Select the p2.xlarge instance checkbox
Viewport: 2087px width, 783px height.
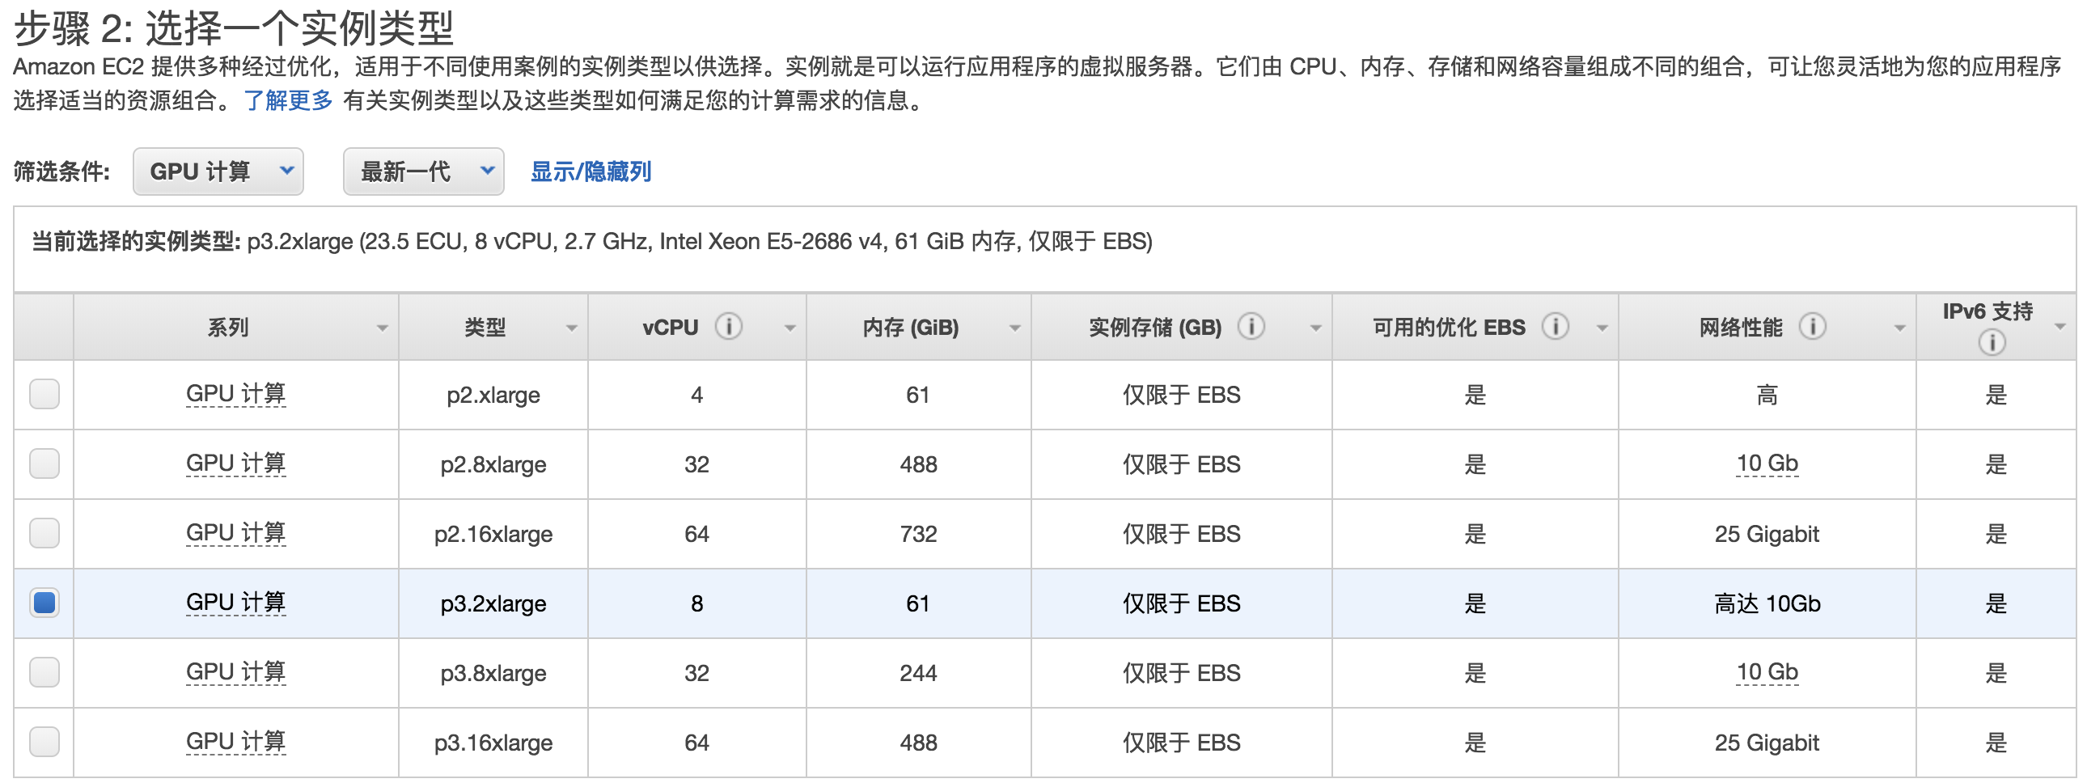coord(44,395)
